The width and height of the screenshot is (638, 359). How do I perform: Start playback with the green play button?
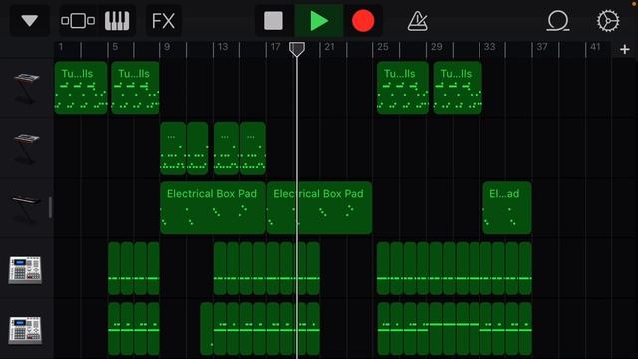(x=319, y=20)
